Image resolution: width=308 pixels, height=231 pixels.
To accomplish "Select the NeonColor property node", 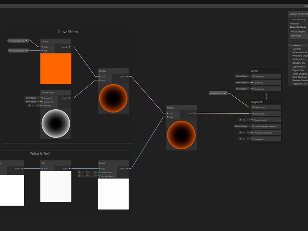I will point(218,93).
